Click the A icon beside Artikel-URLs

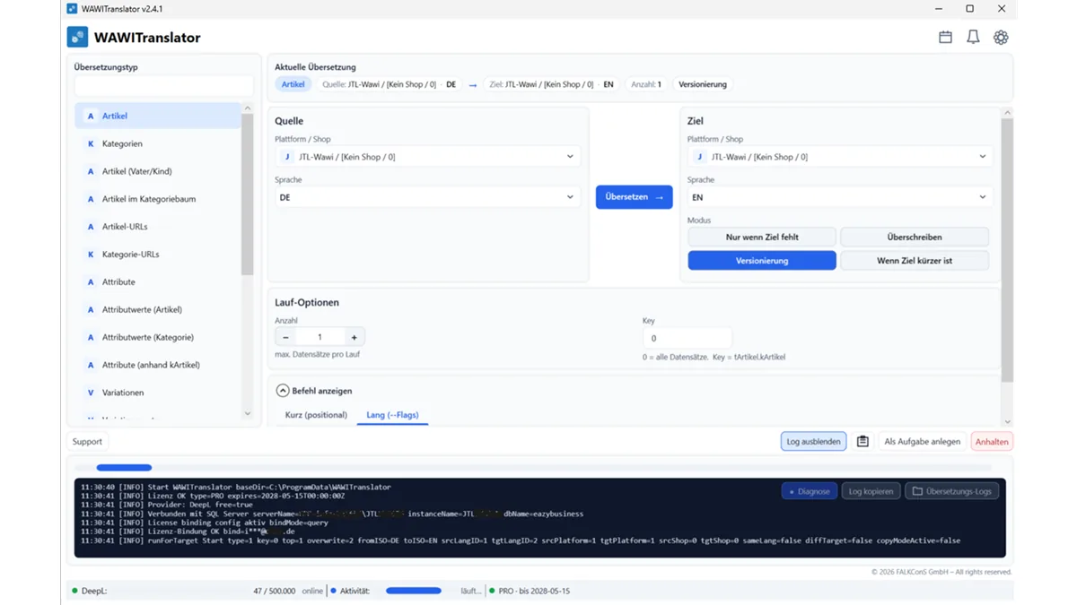[x=91, y=227]
